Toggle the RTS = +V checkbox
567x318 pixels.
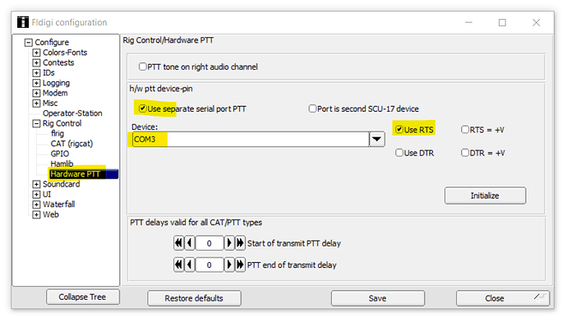(x=465, y=130)
